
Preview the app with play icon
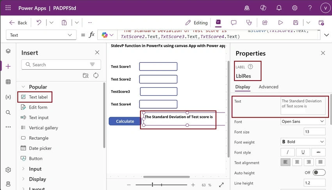click(x=280, y=22)
